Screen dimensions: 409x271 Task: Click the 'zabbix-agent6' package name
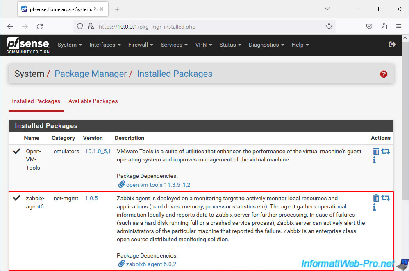point(35,202)
